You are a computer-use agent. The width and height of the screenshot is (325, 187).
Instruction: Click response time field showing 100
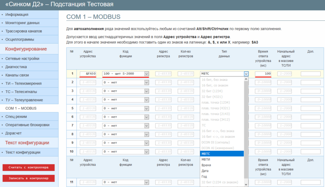pyautogui.click(x=263, y=74)
